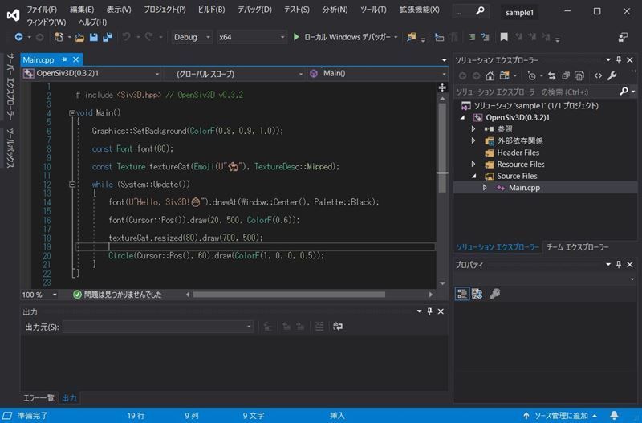The height and width of the screenshot is (423, 642).
Task: Click the Property Pages wrench in Properties panel
Action: pos(494,294)
